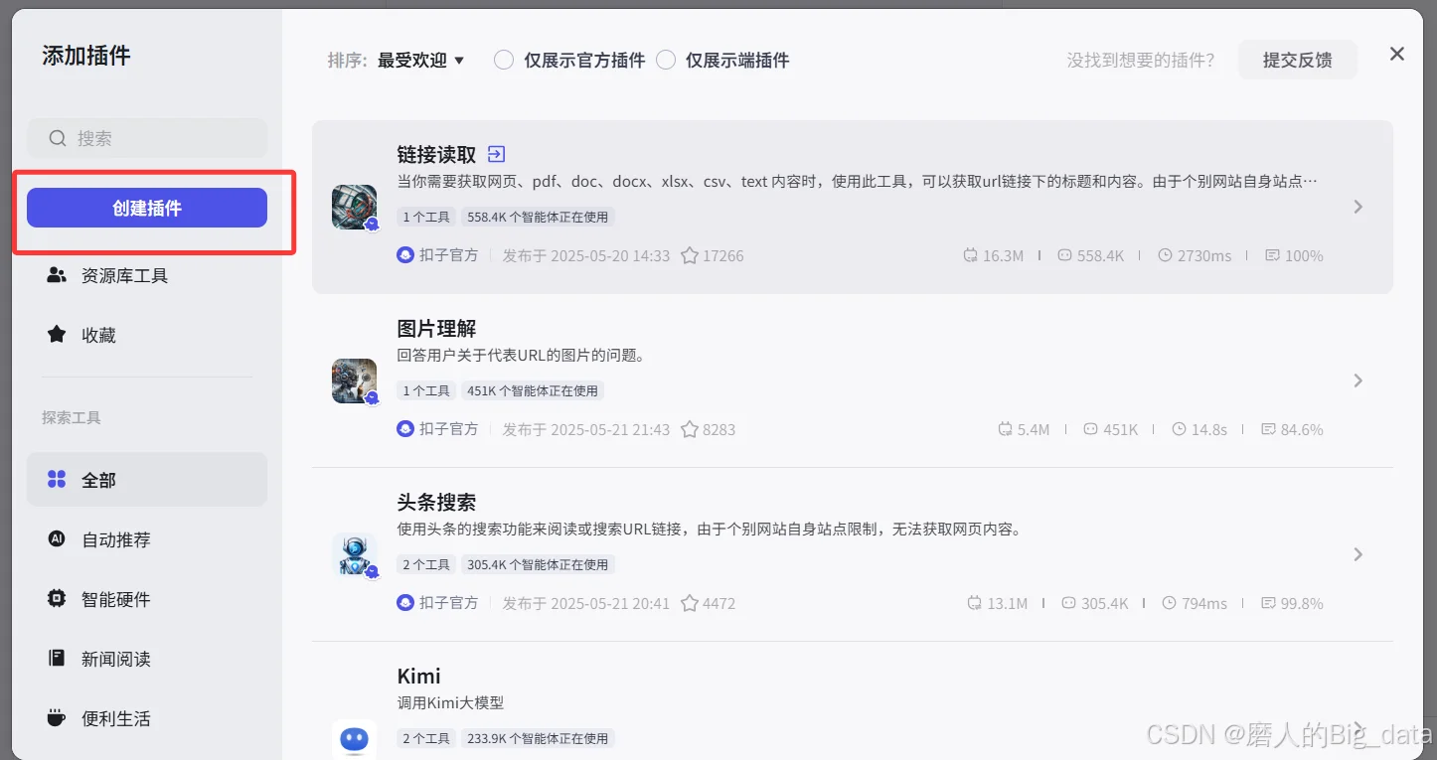This screenshot has height=760, width=1437.
Task: Click the bot icon beside the 558.4K stat
Action: tap(1064, 255)
